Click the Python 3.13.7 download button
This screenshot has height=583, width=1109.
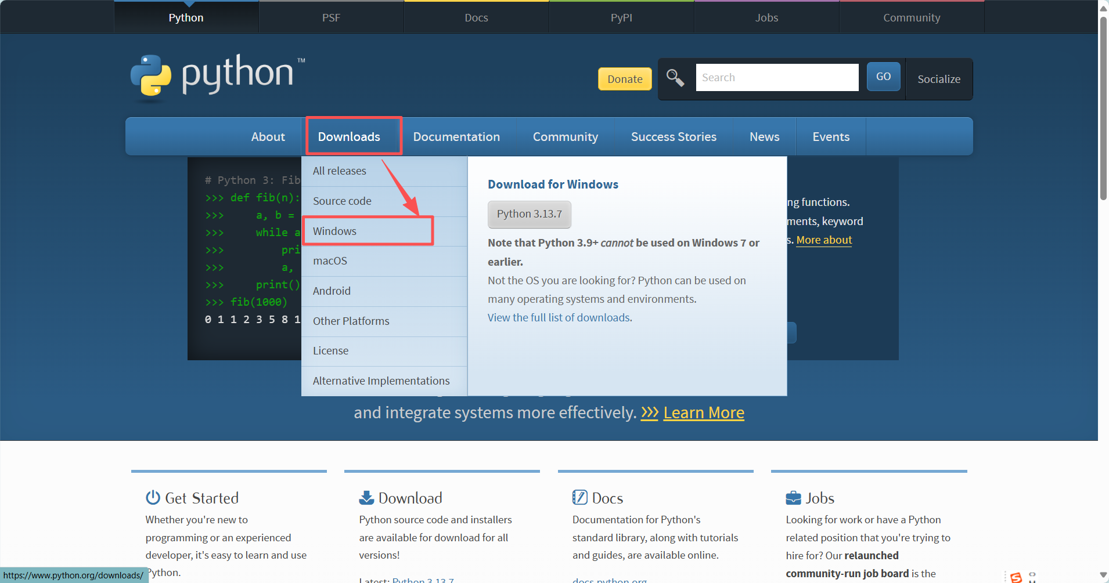click(530, 214)
